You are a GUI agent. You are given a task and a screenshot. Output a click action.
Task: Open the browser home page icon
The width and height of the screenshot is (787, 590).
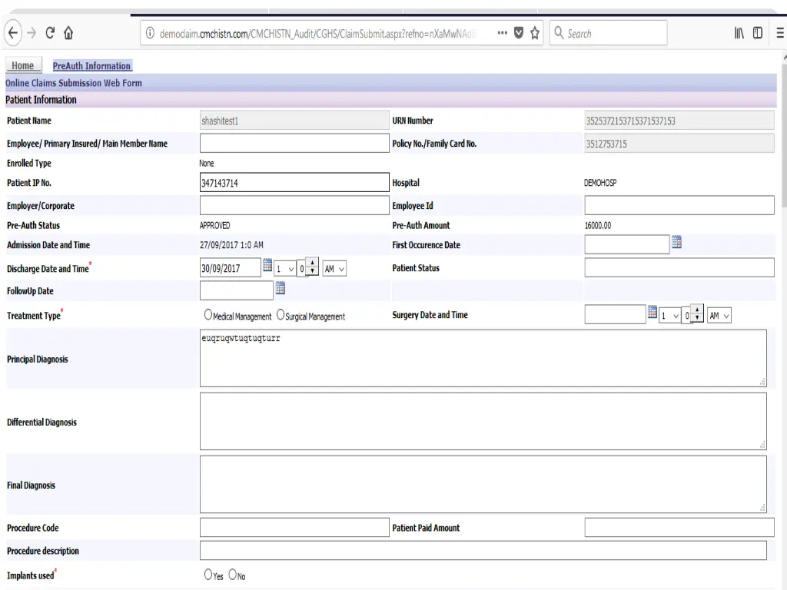(68, 33)
